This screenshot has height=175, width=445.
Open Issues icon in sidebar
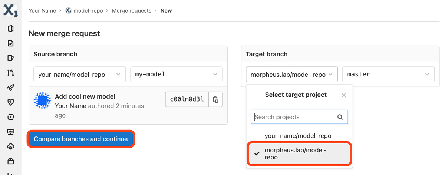tap(10, 58)
